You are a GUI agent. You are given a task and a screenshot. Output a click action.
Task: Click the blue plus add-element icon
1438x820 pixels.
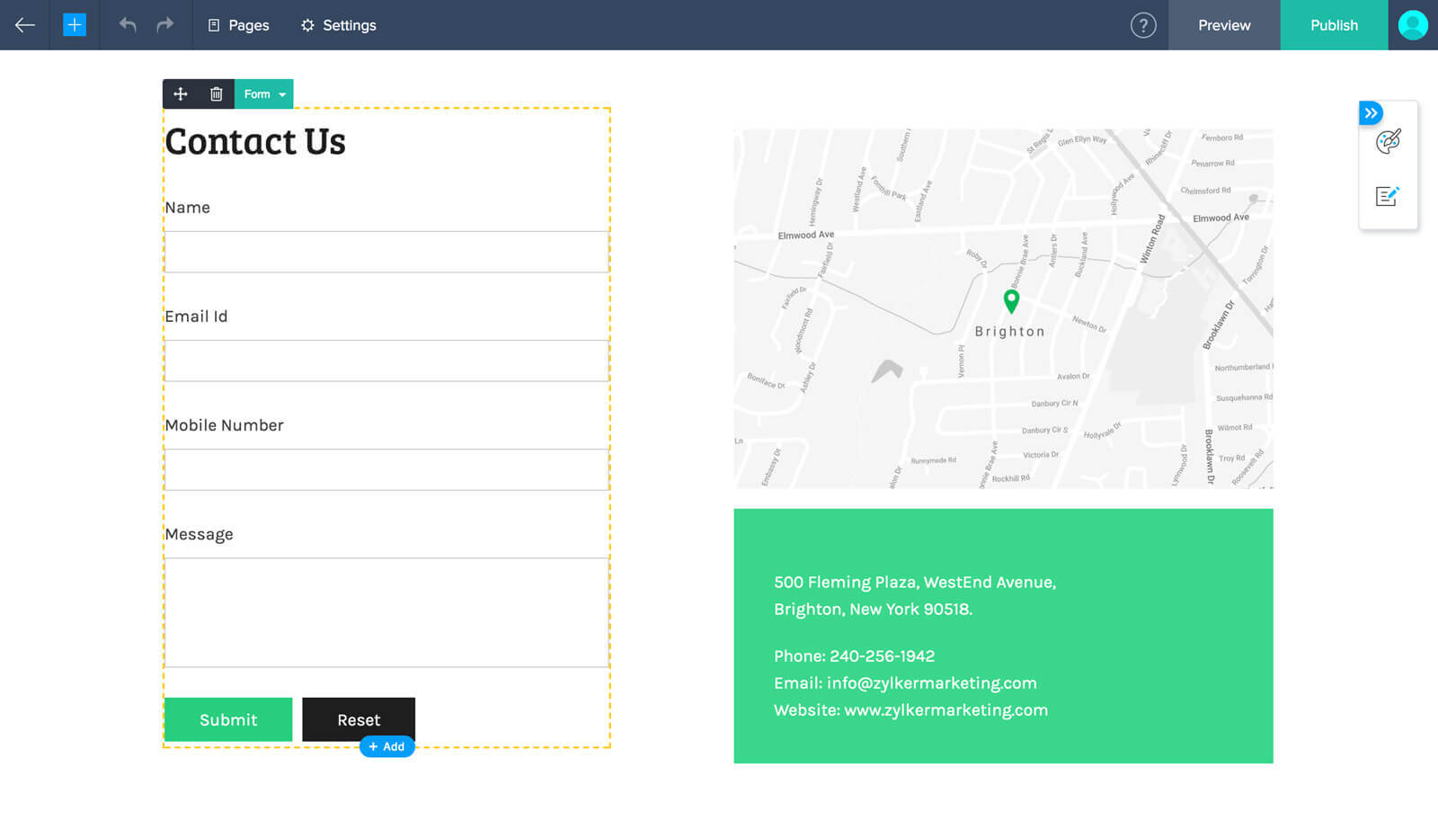click(75, 25)
